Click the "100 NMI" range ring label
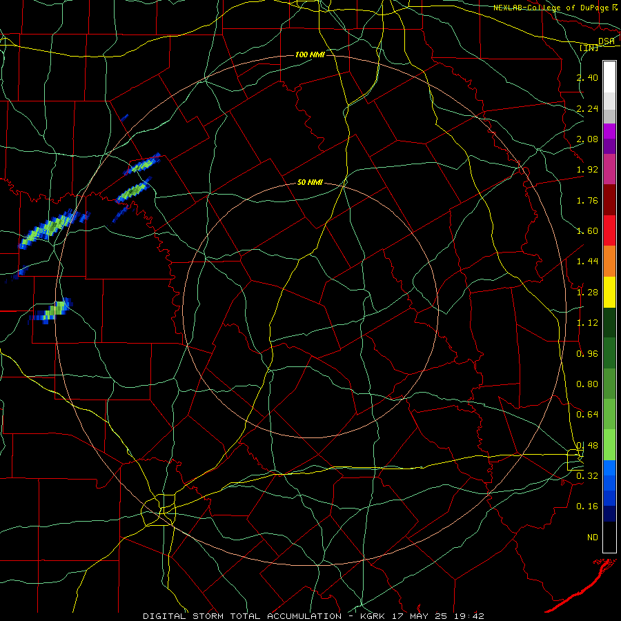Screen dimensions: 621x621 pyautogui.click(x=310, y=55)
